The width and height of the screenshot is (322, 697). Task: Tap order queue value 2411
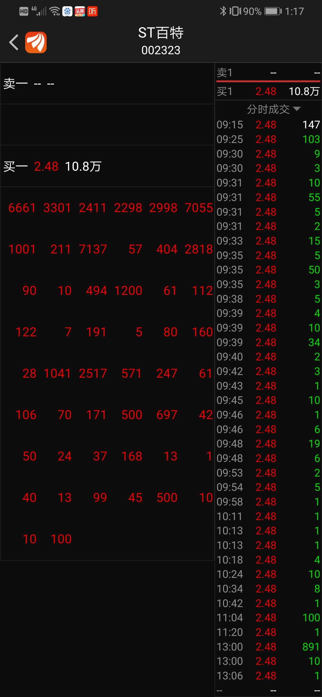tap(92, 208)
